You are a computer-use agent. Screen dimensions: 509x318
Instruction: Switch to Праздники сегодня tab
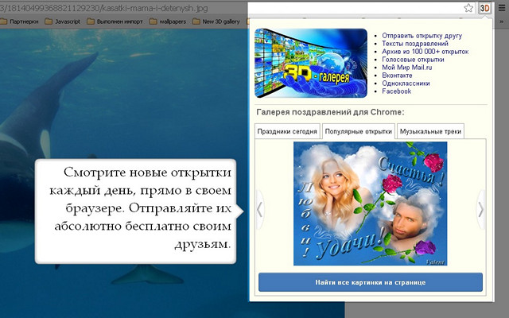288,132
